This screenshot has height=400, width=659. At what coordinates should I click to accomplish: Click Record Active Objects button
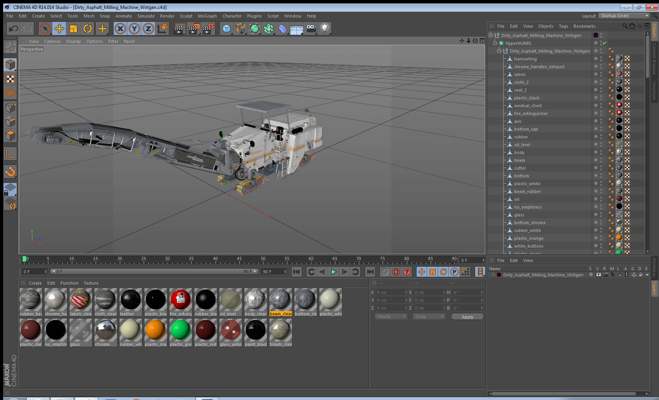385,272
